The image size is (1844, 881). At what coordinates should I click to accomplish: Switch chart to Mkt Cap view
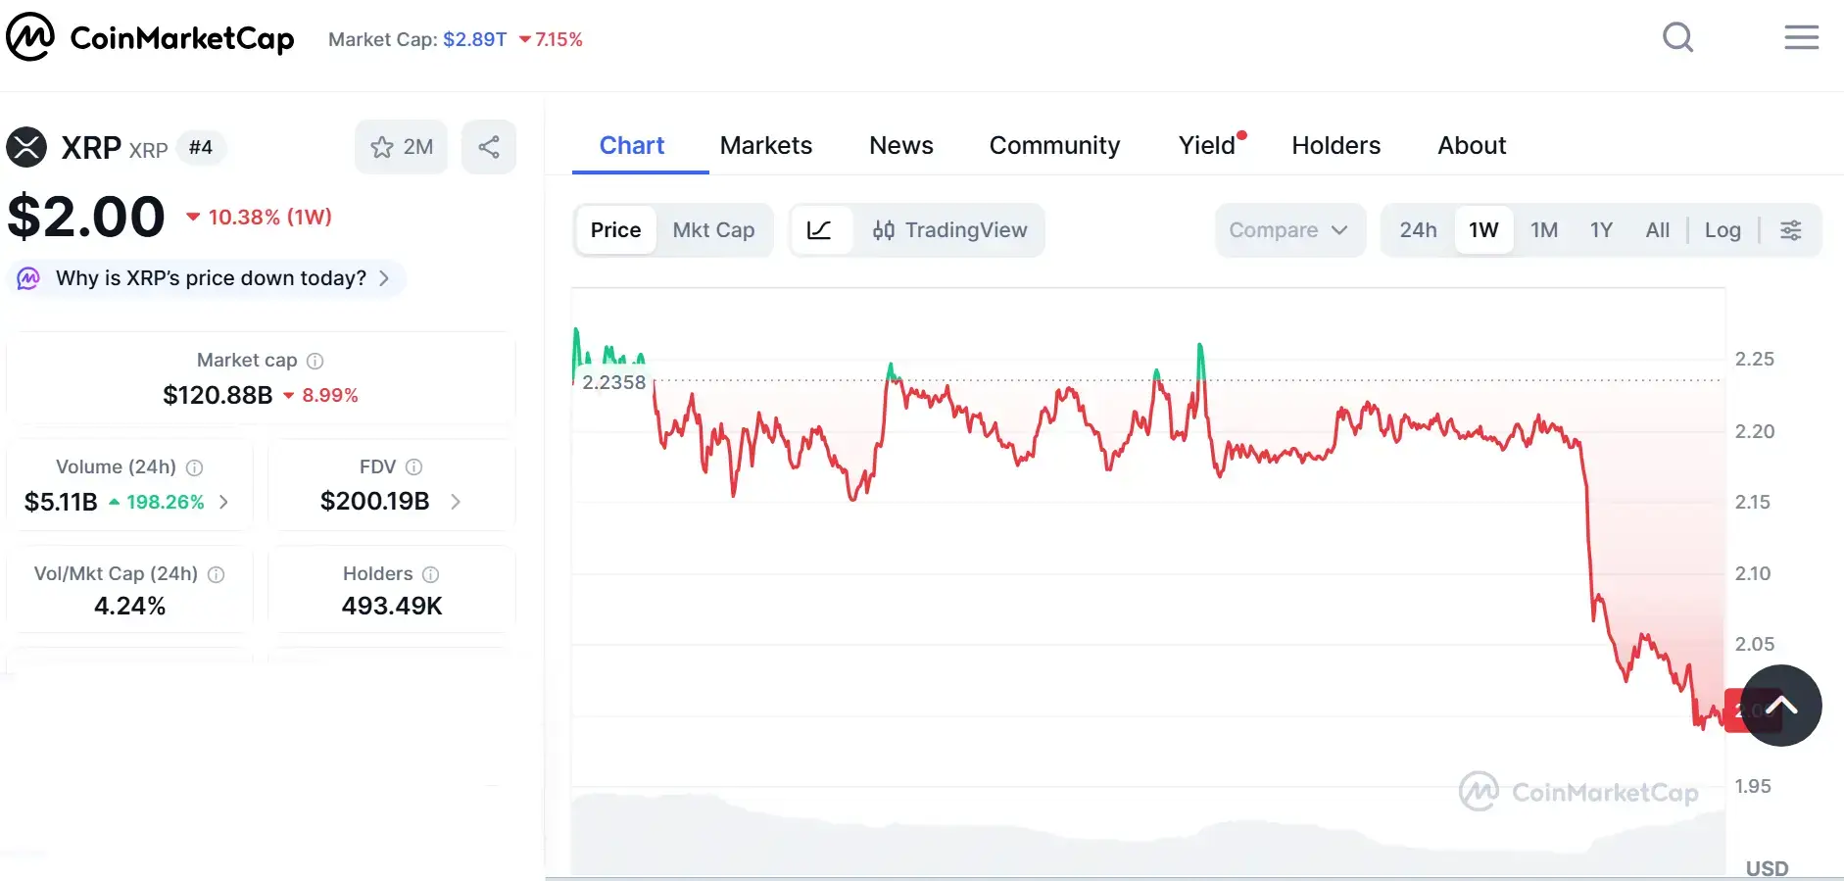tap(713, 230)
